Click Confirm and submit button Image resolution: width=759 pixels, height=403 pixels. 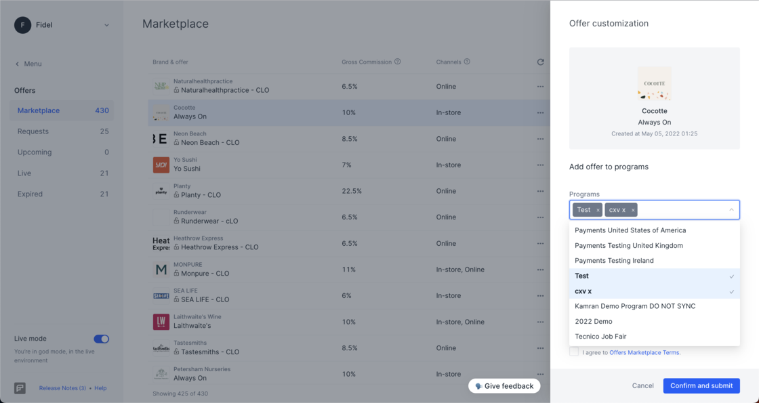pos(701,385)
